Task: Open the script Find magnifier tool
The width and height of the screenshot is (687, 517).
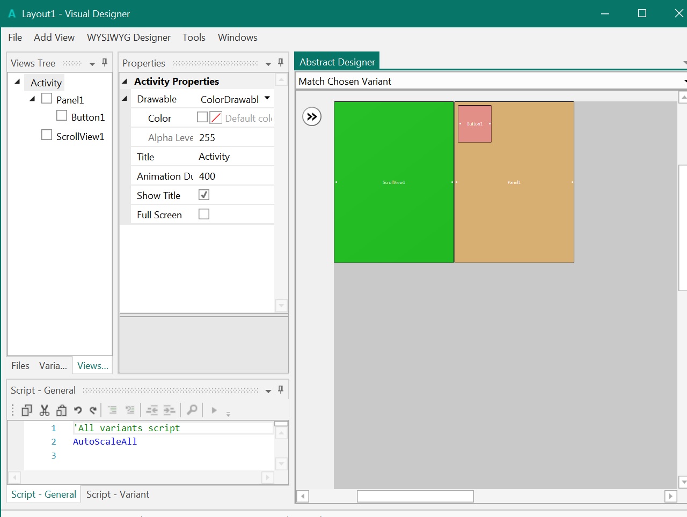Action: [192, 410]
